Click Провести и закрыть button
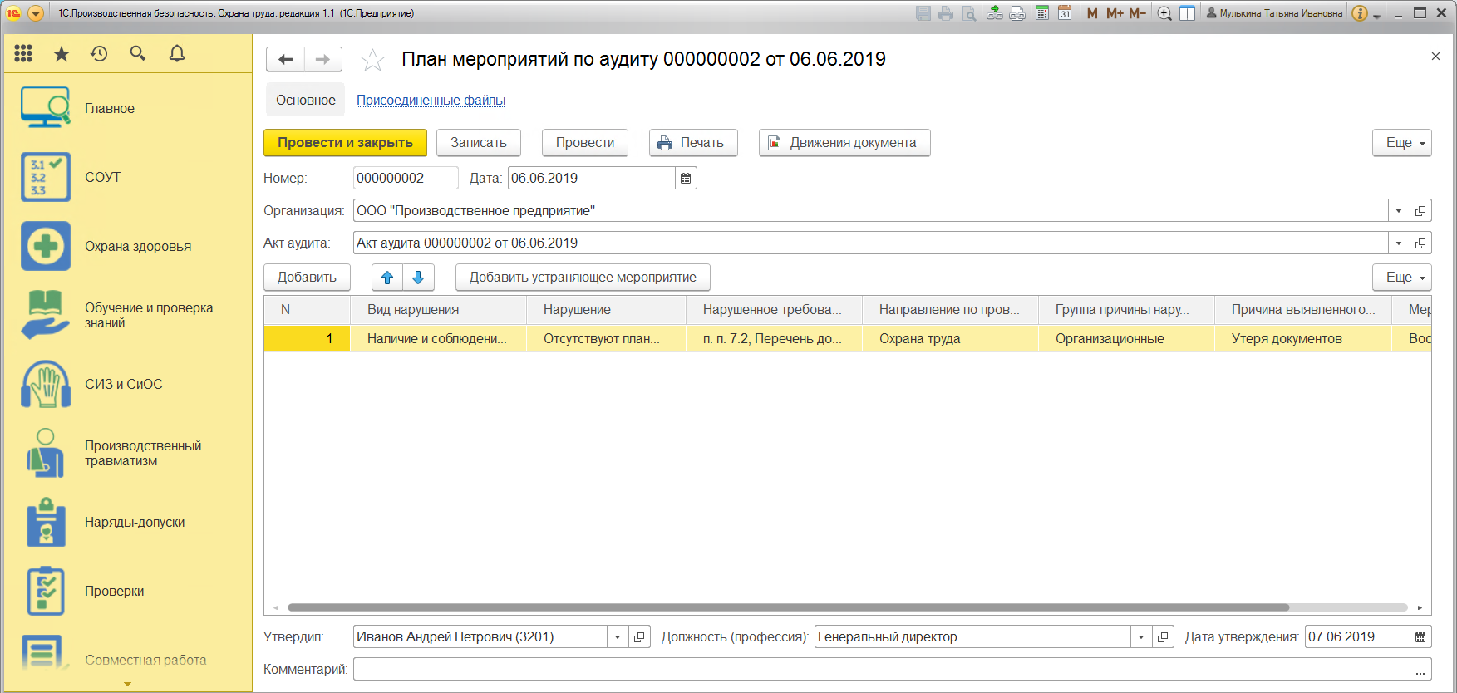Screen dimensions: 1457x693 pyautogui.click(x=345, y=143)
